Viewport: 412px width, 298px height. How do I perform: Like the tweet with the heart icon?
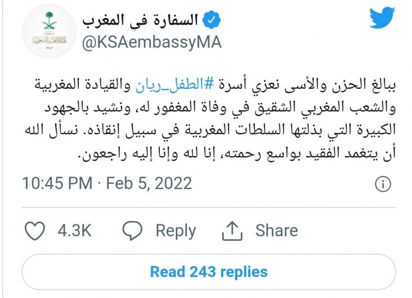35,231
